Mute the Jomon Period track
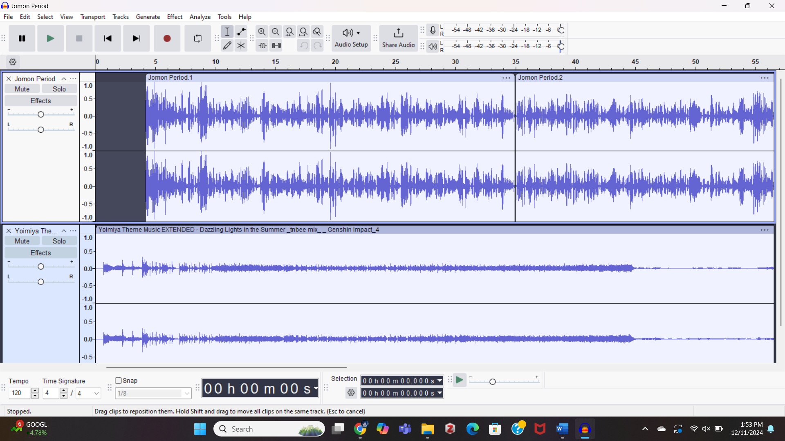The width and height of the screenshot is (785, 441). pos(22,89)
